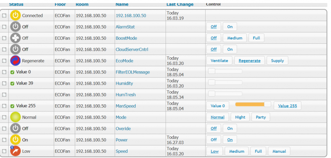Check the box beside the Speed row
Viewport: 331px width, 158px height.
coord(4,151)
